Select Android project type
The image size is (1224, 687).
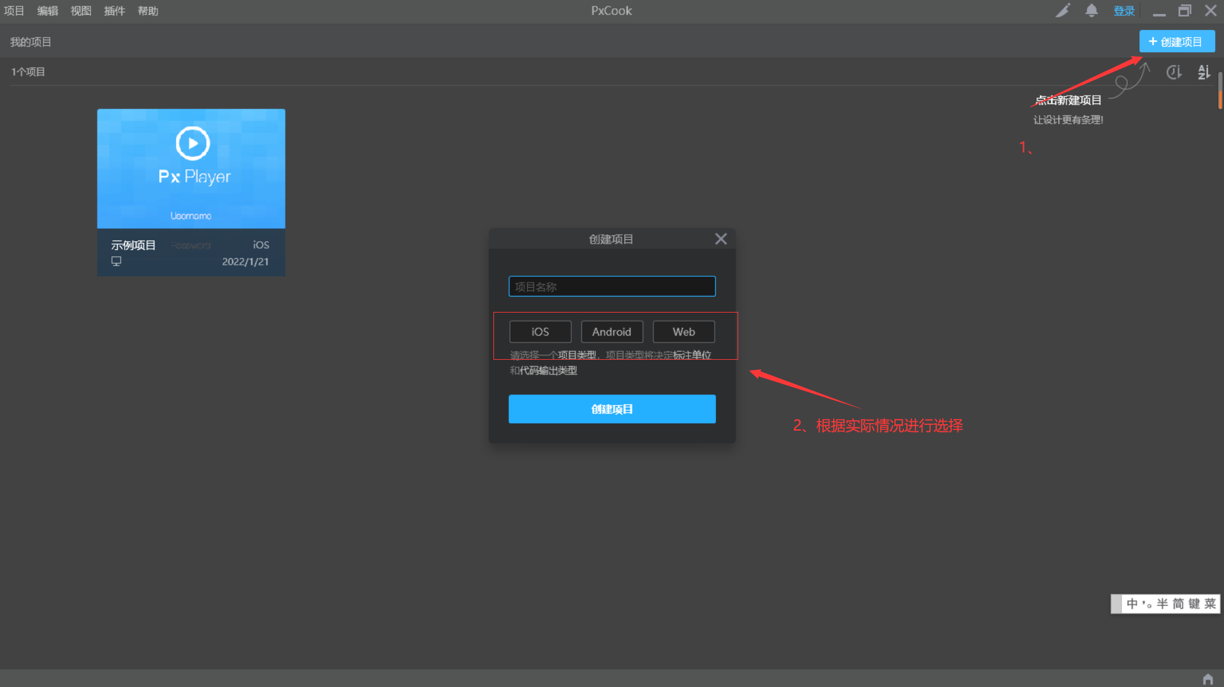(x=611, y=331)
